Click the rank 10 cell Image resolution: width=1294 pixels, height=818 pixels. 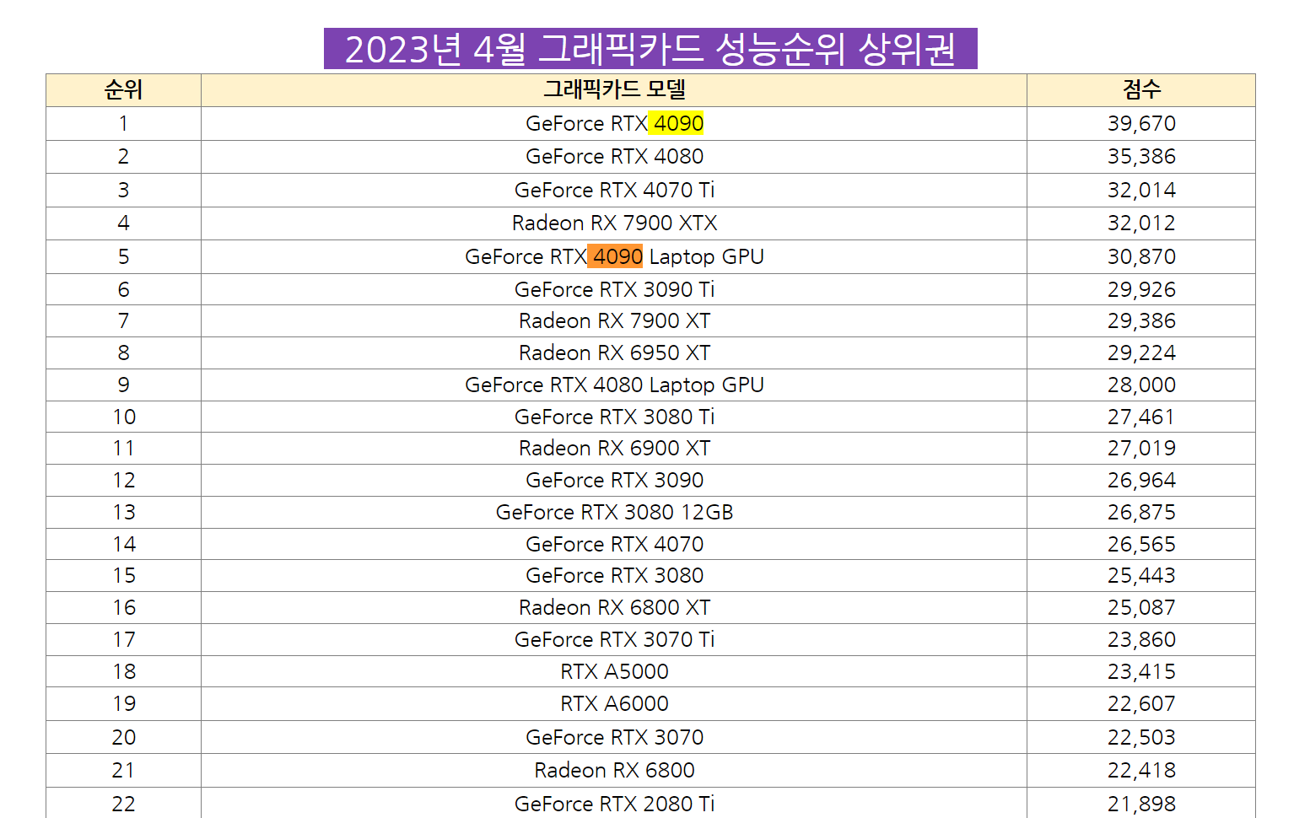(x=123, y=417)
